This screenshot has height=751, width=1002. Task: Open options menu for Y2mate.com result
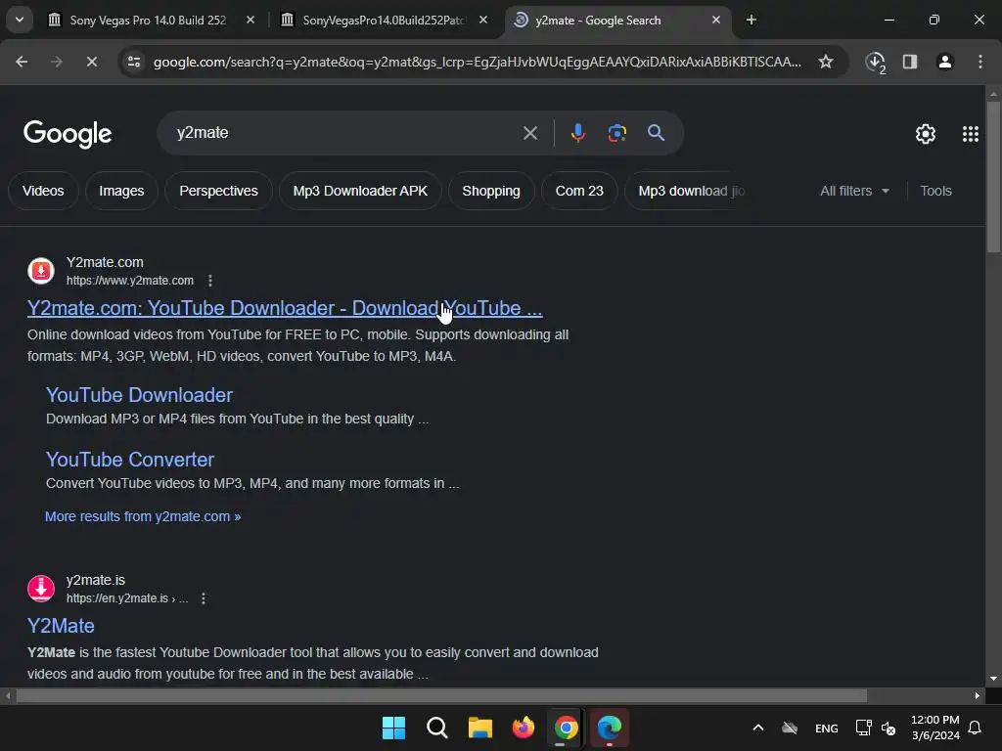coord(210,281)
